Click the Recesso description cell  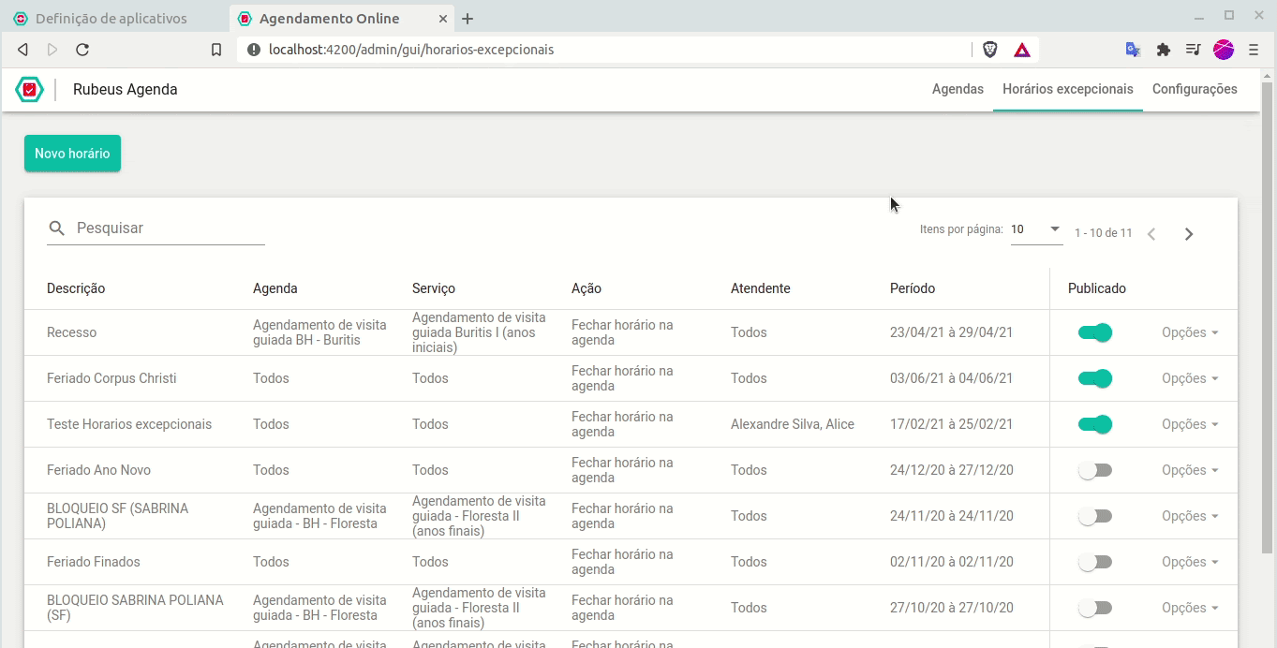coord(71,332)
